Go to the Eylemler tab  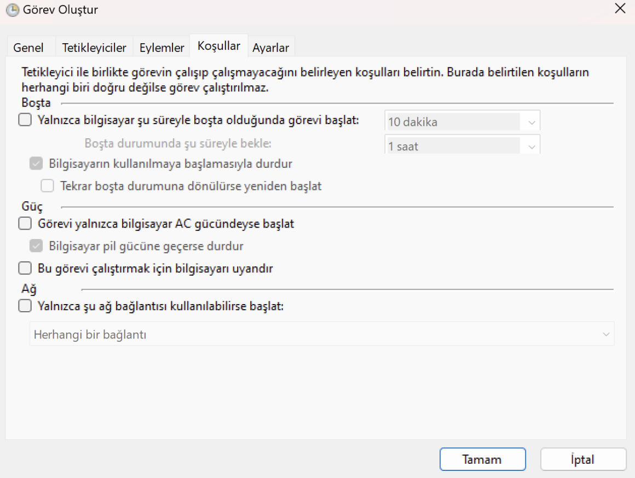(x=161, y=48)
